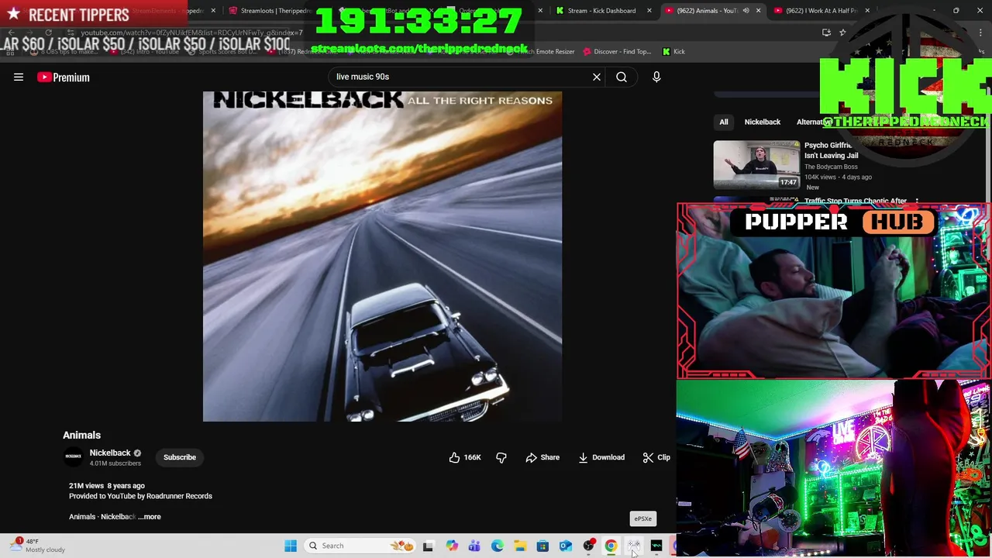This screenshot has width=992, height=558.
Task: Open The Bodycam Boss channel
Action: pos(831,167)
